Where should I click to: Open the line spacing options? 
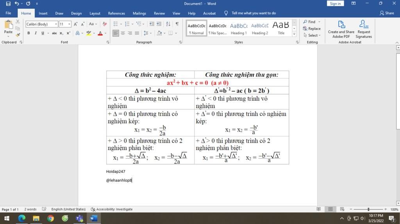[146, 33]
